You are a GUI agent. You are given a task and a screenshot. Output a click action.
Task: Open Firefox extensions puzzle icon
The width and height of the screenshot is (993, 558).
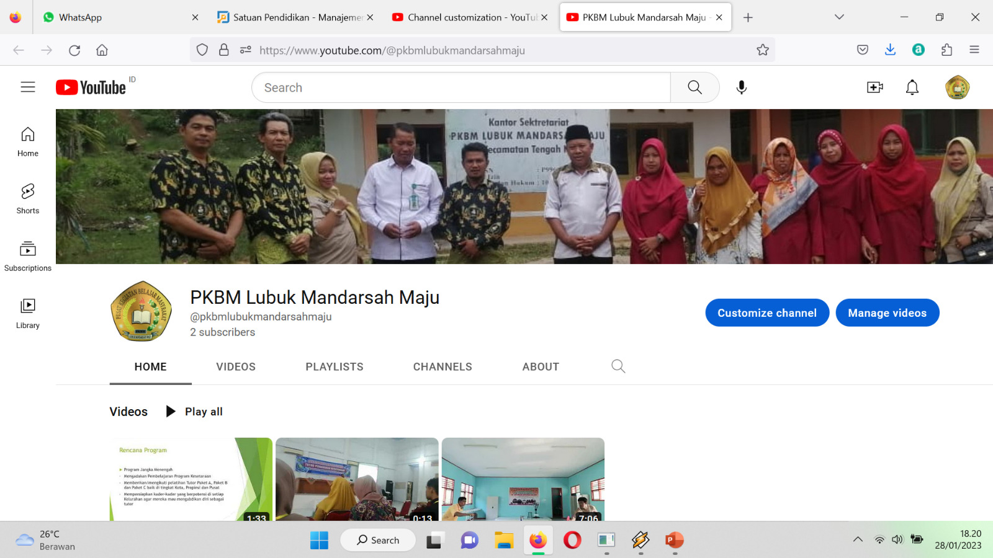coord(946,50)
